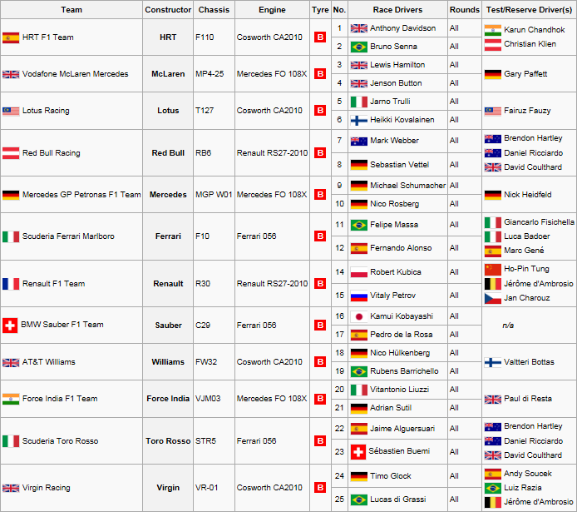This screenshot has height=512, width=577.
Task: Follow the Virgin Racing team link
Action: click(46, 488)
